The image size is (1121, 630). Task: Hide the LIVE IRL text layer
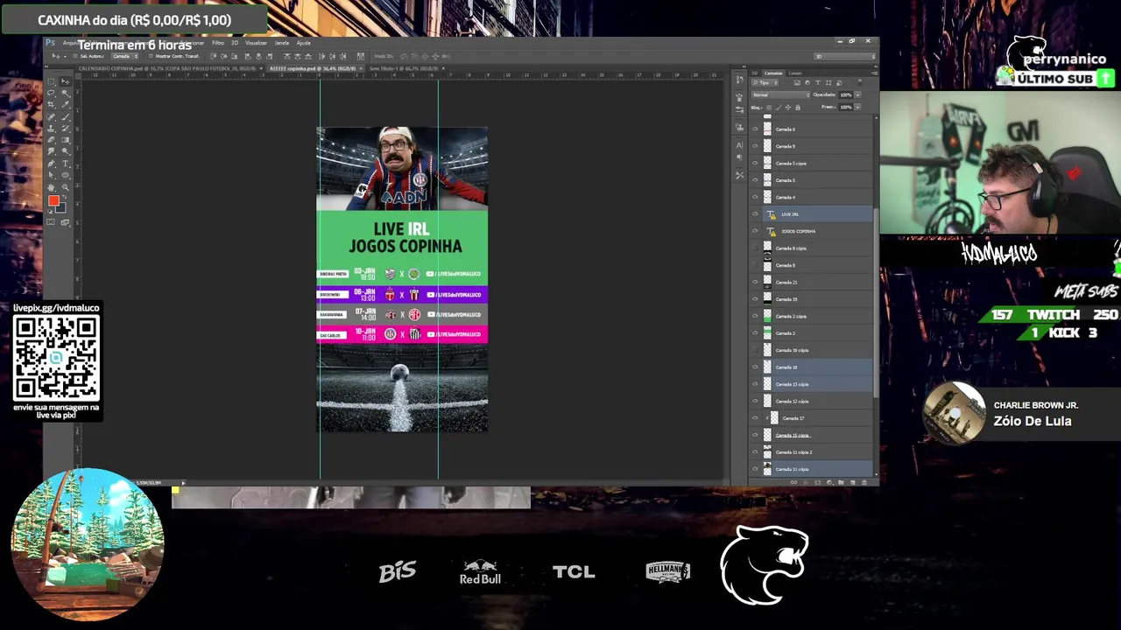point(756,214)
